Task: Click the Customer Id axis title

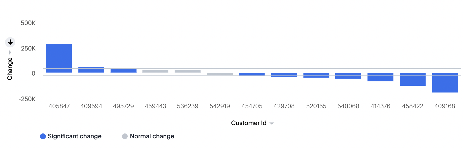Action: [249, 123]
